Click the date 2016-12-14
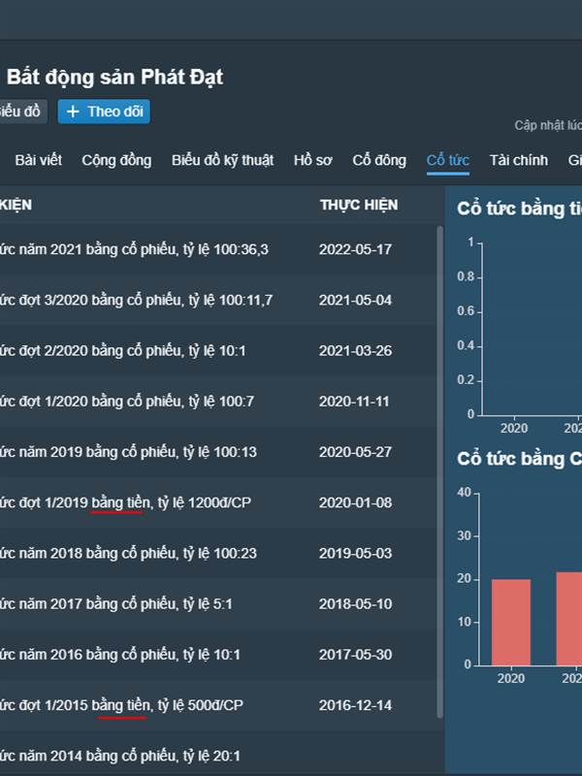Viewport: 582px width, 776px height. tap(355, 705)
